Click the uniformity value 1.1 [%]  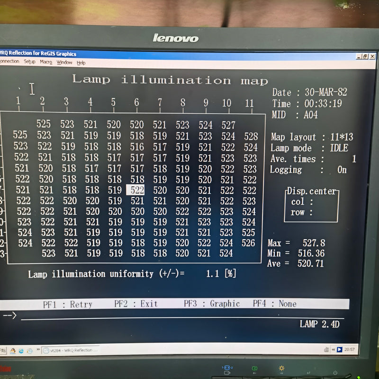tap(221, 274)
